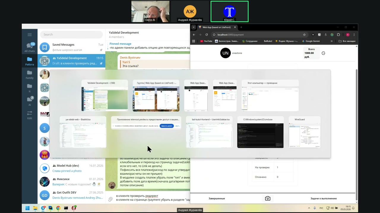Screen dimensions: 380x213
Task: Switch to cmd.exe window thumbnail
Action: (x=260, y=133)
